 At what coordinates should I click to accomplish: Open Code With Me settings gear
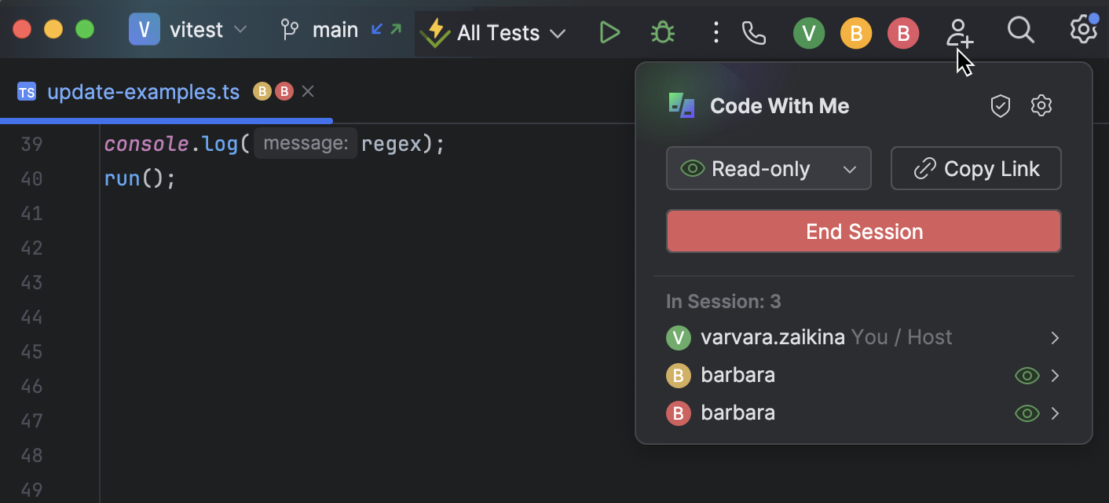click(x=1041, y=105)
